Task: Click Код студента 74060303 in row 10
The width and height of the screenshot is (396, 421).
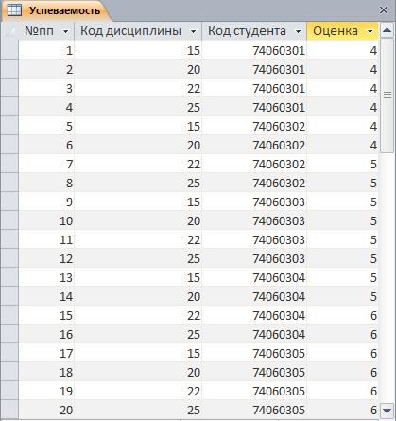Action: pos(254,220)
